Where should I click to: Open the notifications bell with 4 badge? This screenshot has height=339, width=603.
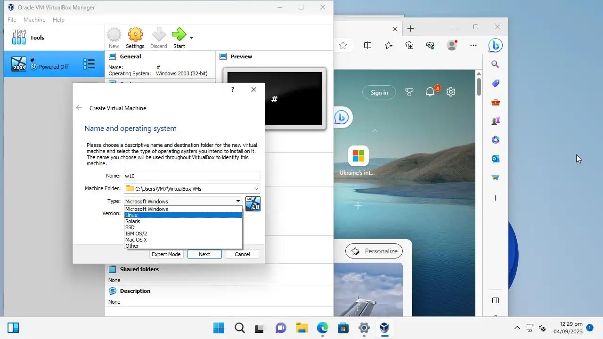[x=431, y=91]
